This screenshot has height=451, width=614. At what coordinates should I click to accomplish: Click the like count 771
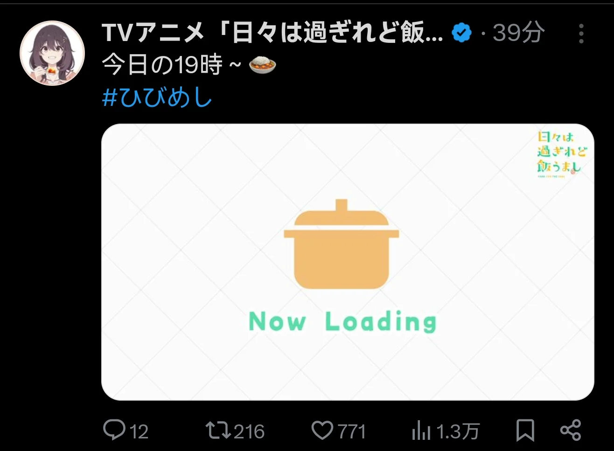tap(352, 431)
